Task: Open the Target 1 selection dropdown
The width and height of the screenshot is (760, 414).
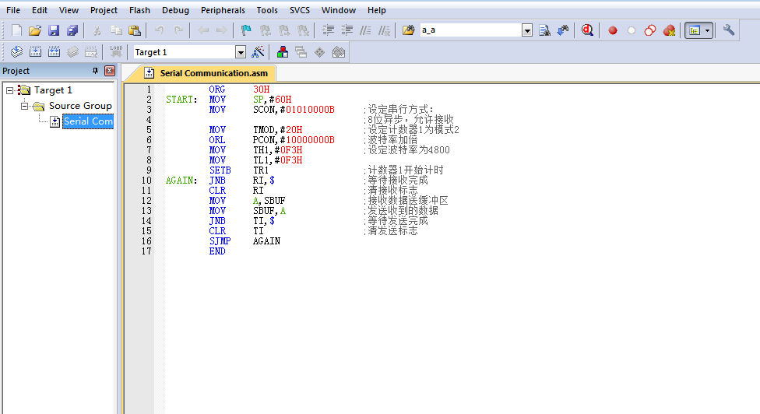Action: 241,52
